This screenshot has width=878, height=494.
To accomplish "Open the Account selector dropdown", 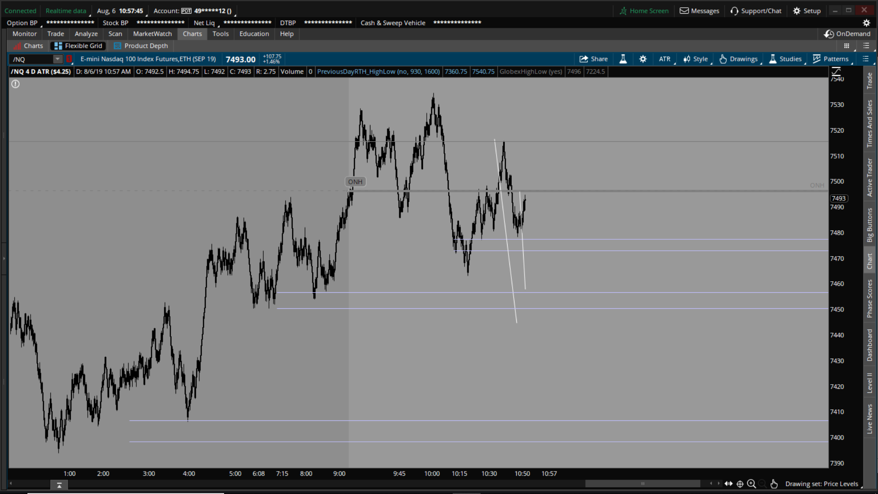I will click(x=194, y=11).
